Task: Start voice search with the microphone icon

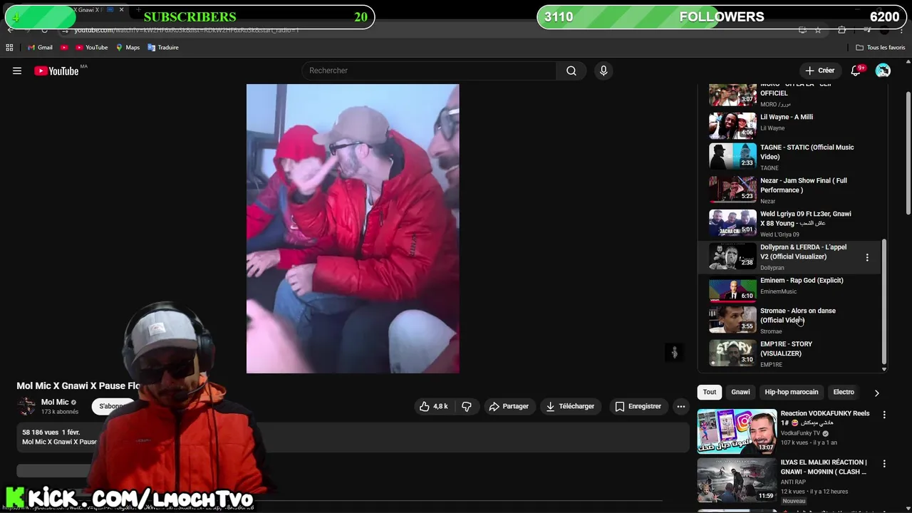Action: 603,71
